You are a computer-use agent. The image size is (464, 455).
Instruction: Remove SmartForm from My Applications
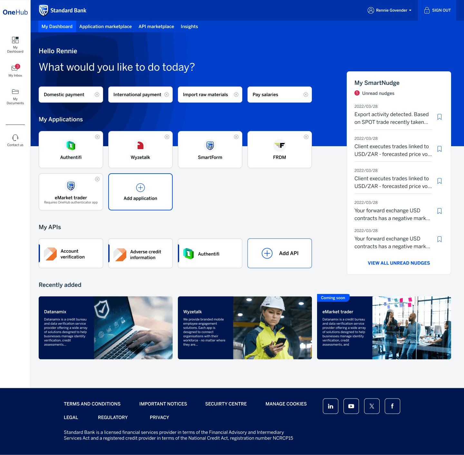pyautogui.click(x=236, y=137)
